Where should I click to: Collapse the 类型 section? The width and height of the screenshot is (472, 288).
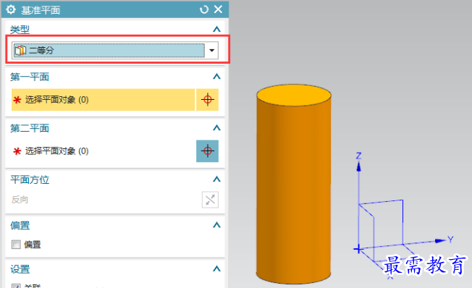[216, 29]
